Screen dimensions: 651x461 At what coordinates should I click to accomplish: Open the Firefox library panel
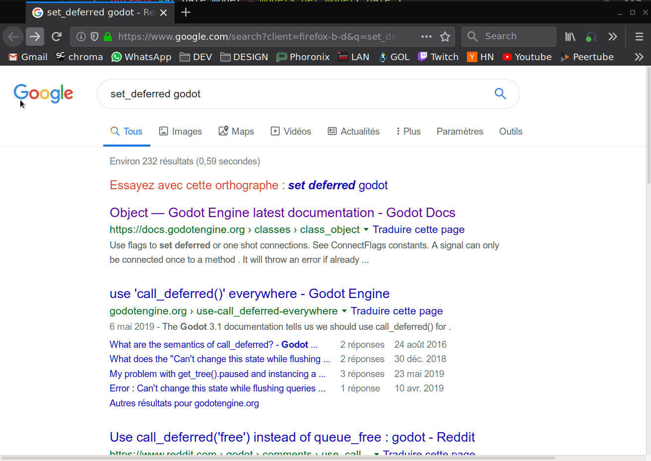570,36
